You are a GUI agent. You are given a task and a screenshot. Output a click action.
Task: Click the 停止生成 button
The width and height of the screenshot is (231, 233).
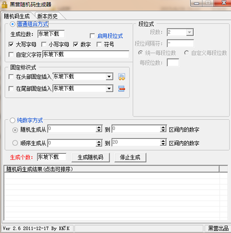point(130,157)
